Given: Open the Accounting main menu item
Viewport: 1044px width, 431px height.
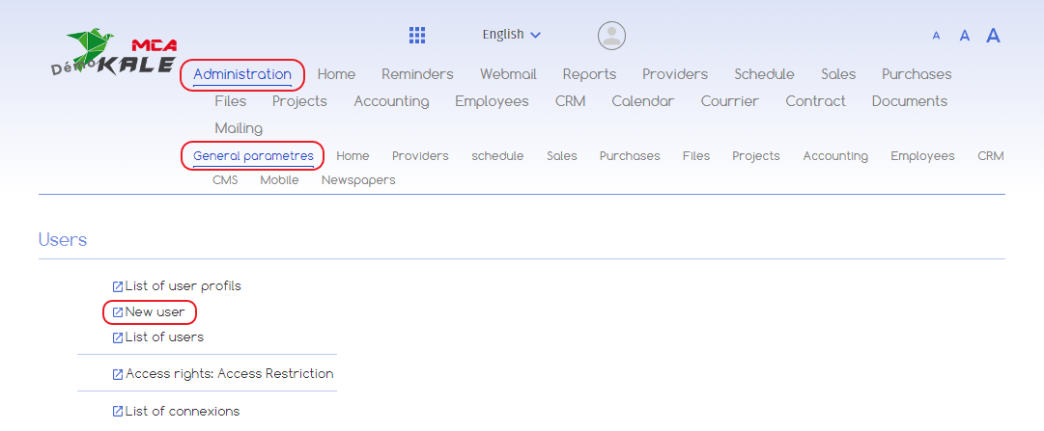Looking at the screenshot, I should pos(391,101).
